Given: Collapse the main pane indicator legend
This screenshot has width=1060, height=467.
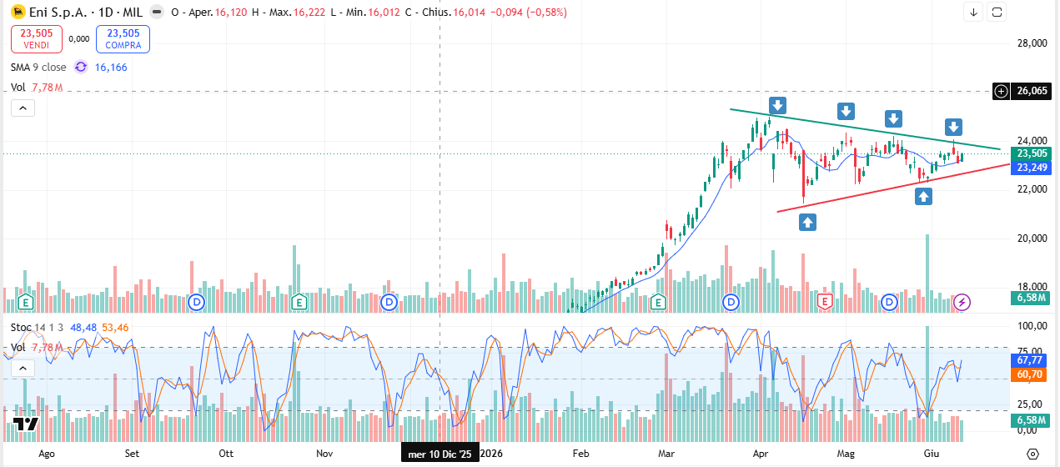Looking at the screenshot, I should tap(23, 108).
